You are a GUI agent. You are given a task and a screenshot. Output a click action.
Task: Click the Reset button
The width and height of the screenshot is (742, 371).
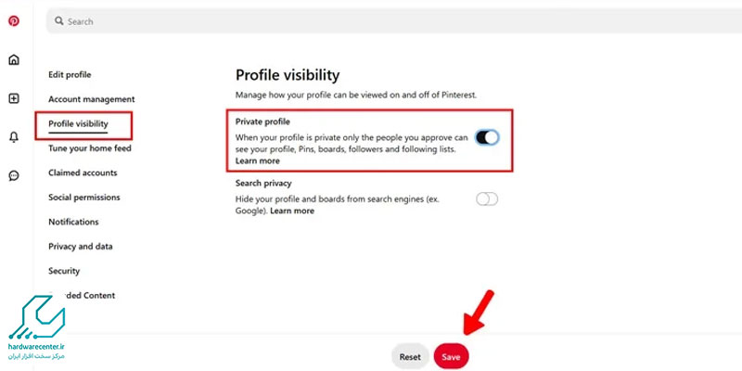(410, 357)
